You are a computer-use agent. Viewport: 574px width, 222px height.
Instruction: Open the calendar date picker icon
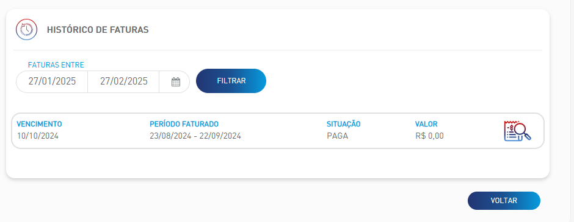[x=176, y=82]
